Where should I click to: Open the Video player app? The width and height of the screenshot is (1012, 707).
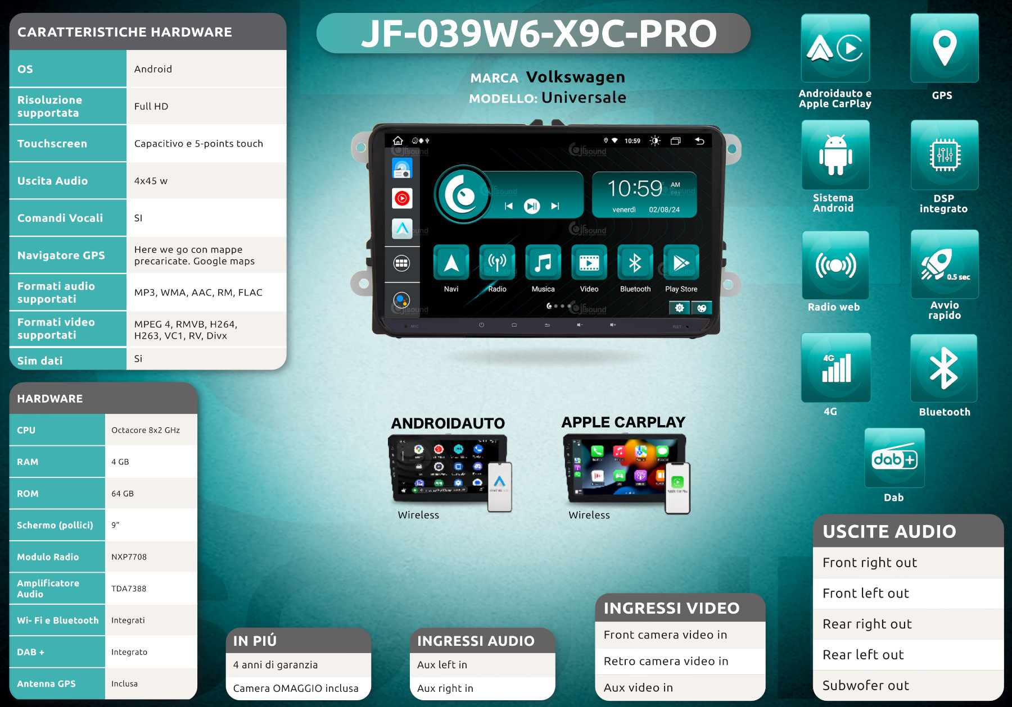click(589, 263)
